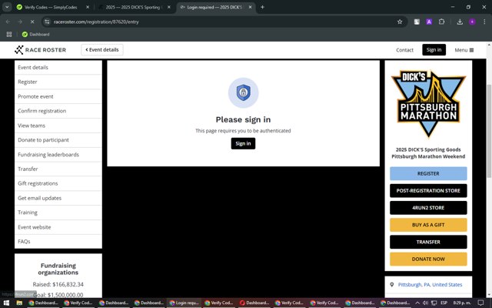Open the tab search dropdown arrow
Image resolution: width=492 pixels, height=308 pixels.
click(7, 7)
